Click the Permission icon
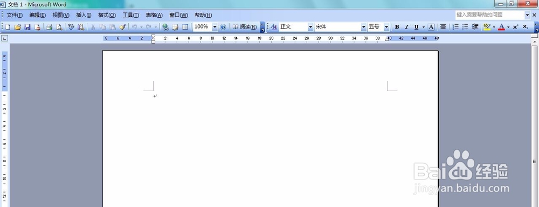 (x=37, y=27)
